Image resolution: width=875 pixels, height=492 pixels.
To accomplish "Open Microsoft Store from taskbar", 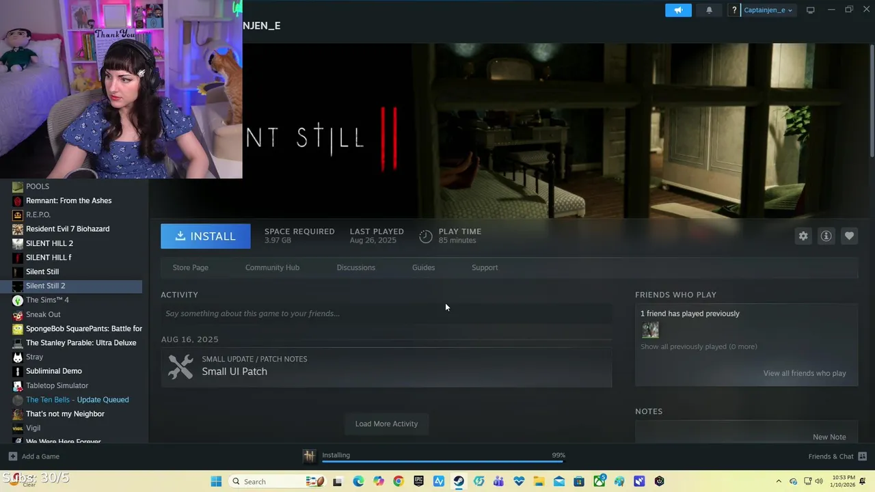I will pos(579,482).
